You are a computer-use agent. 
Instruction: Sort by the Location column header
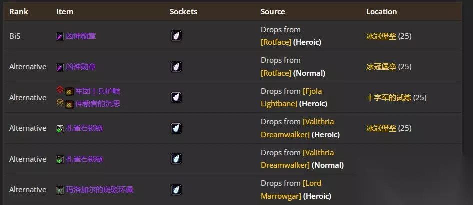click(381, 12)
